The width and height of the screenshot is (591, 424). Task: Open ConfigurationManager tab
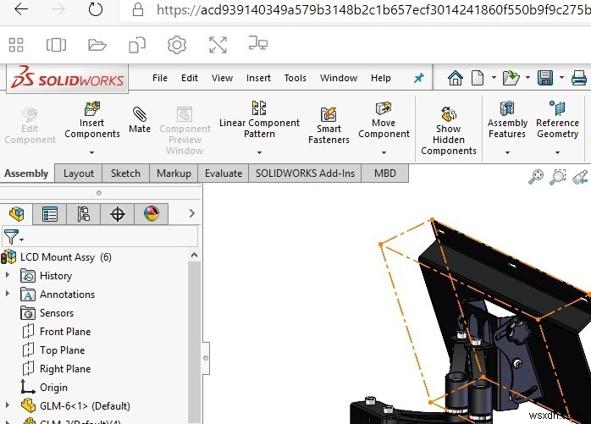point(83,214)
